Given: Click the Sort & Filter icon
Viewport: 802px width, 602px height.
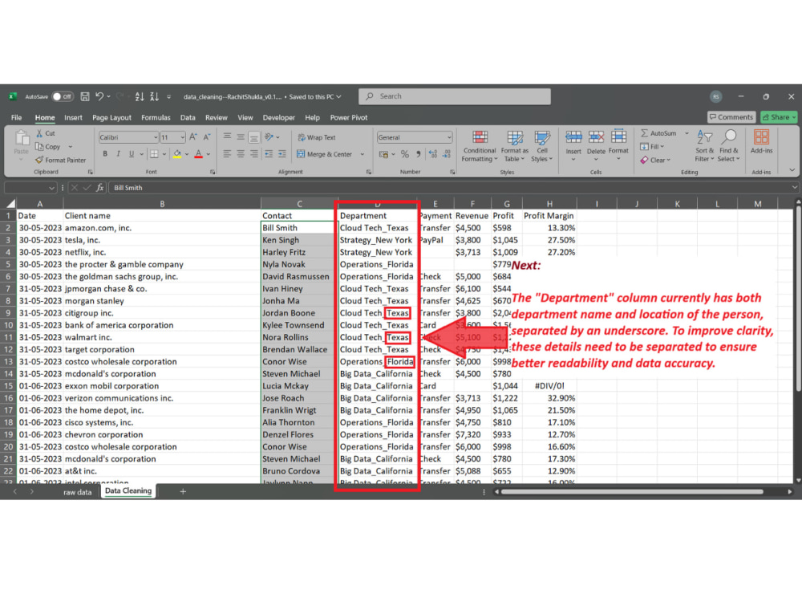Looking at the screenshot, I should 704,137.
